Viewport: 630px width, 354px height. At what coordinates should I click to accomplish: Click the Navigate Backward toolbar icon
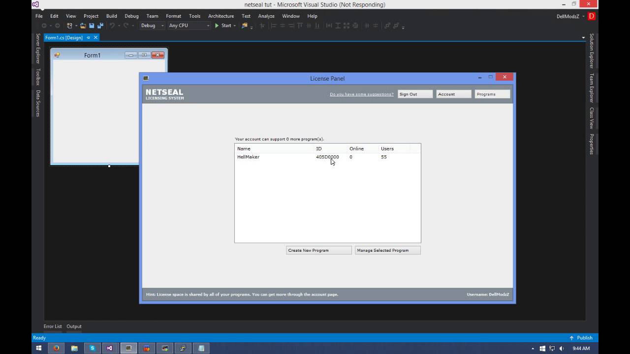[x=44, y=26]
